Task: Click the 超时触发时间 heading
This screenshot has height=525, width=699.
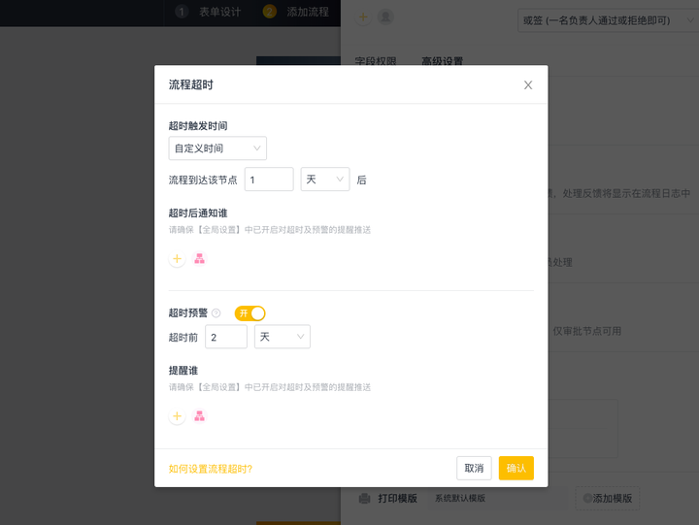Action: (198, 126)
